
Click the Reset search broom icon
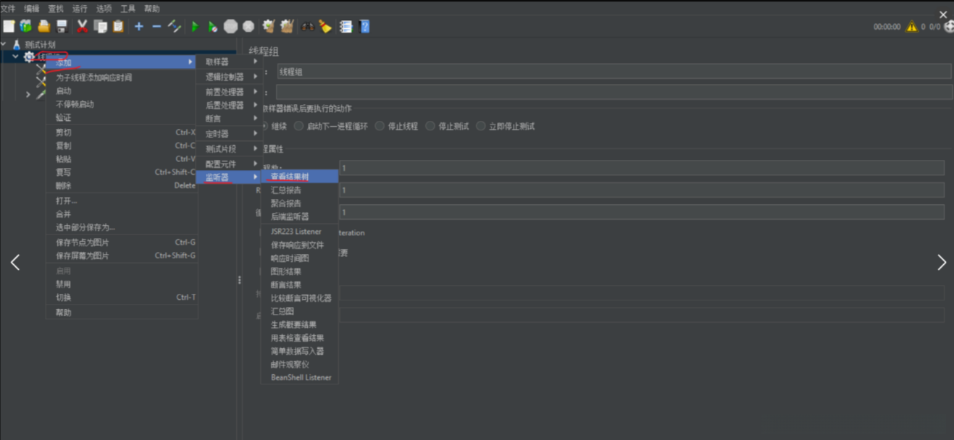click(x=325, y=26)
